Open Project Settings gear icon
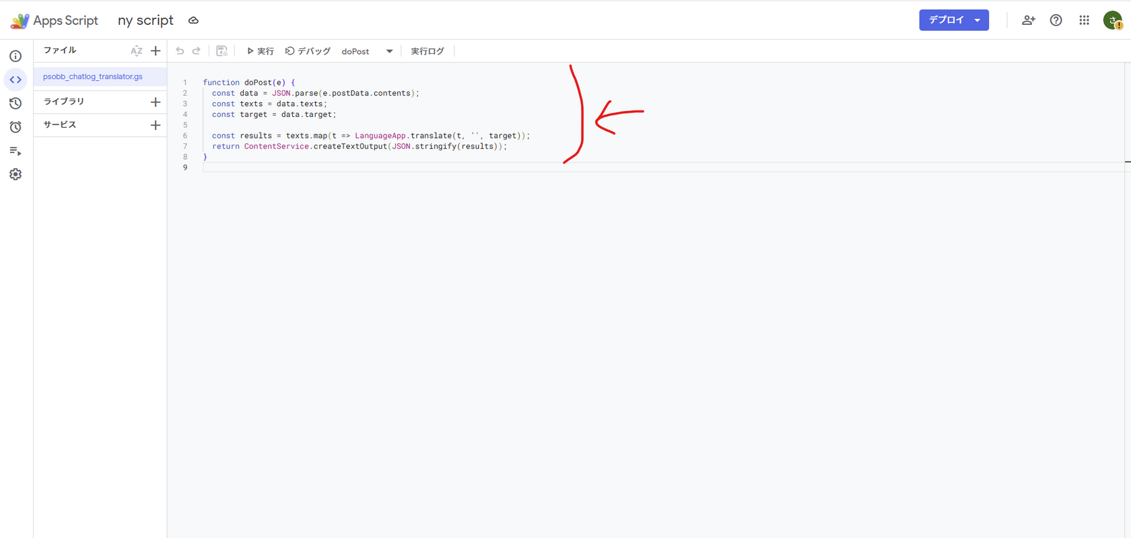 (x=15, y=175)
